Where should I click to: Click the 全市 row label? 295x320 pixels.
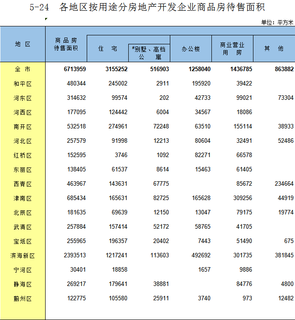(23, 69)
